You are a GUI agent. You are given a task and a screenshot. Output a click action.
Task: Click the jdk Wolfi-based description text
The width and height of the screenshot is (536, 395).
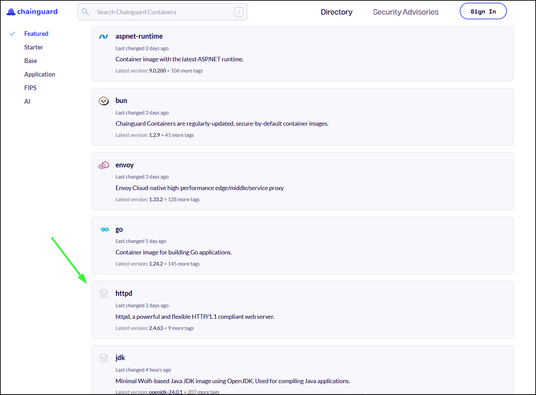tap(233, 381)
